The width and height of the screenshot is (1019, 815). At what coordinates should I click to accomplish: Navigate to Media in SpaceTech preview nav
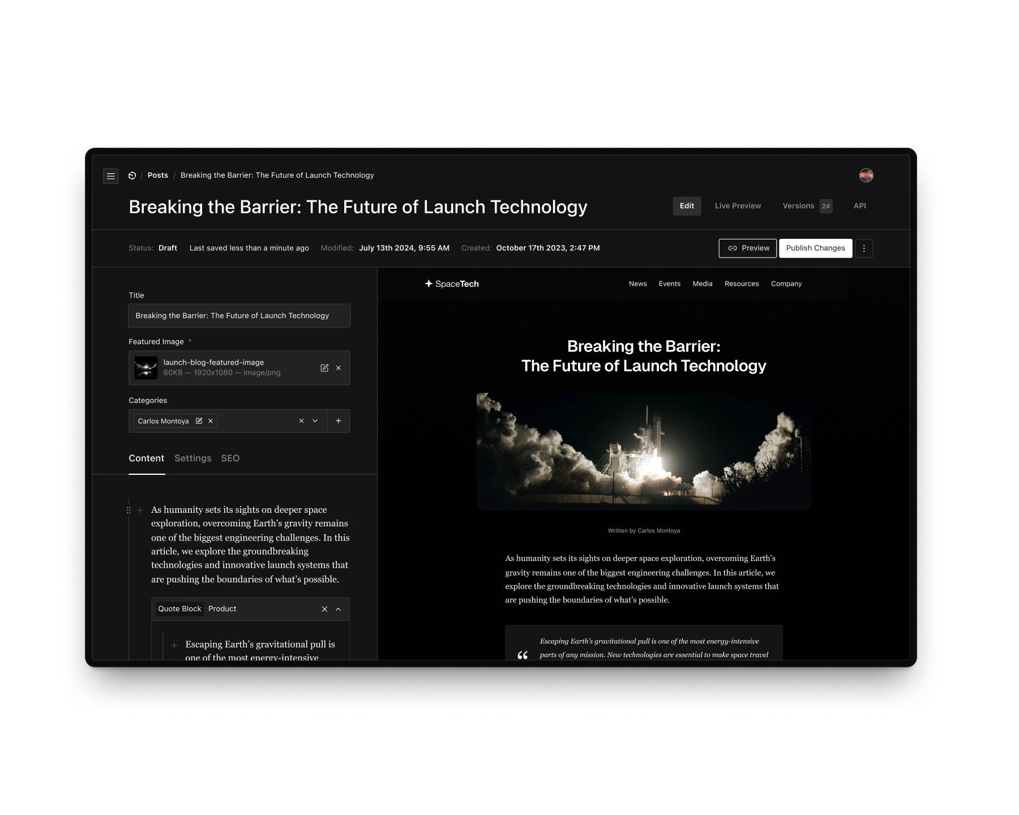[x=702, y=284]
